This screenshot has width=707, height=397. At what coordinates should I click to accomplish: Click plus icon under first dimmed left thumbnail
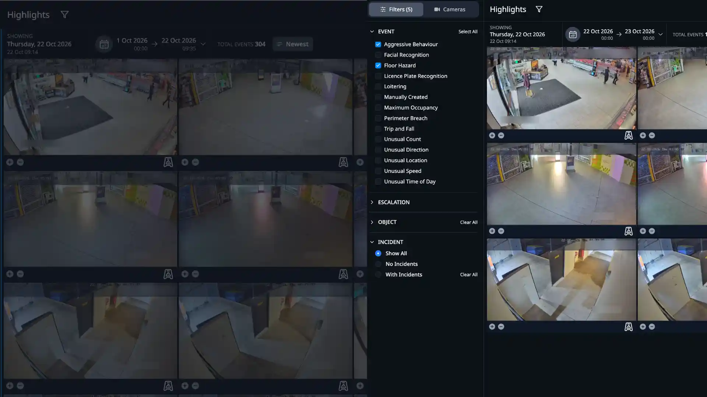click(x=10, y=162)
